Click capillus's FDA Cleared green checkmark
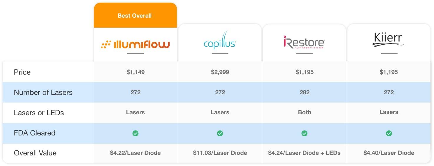 pos(220,133)
